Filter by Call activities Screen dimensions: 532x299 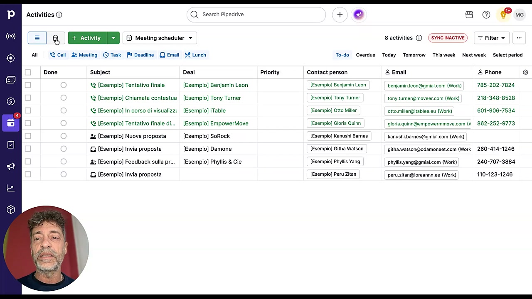(58, 55)
